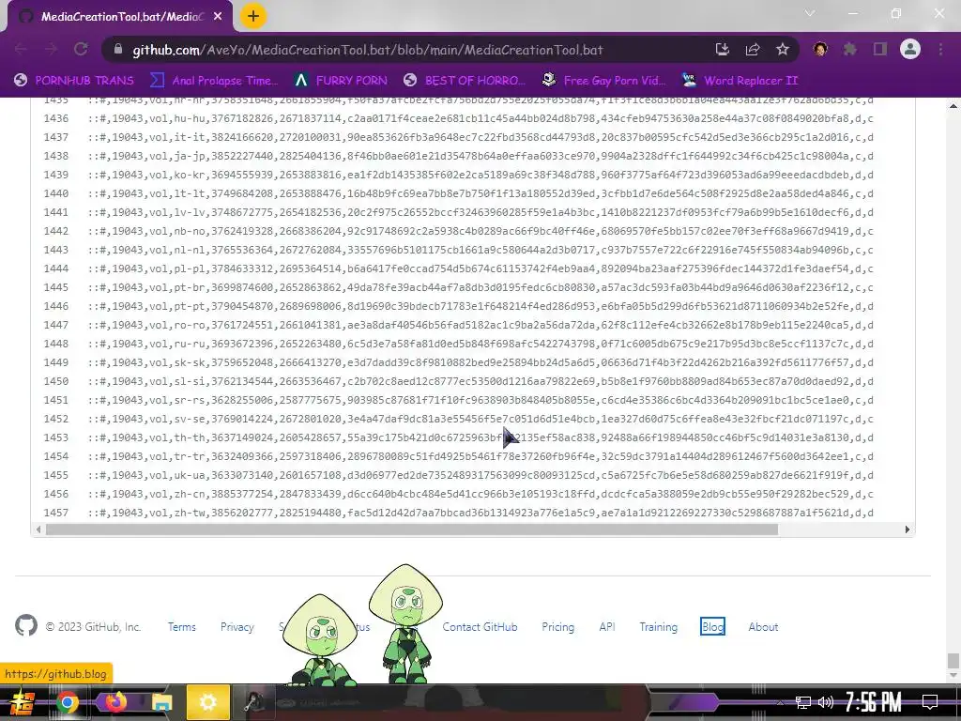The image size is (961, 721).
Task: Jump to line number 1452
Action: tap(55, 419)
